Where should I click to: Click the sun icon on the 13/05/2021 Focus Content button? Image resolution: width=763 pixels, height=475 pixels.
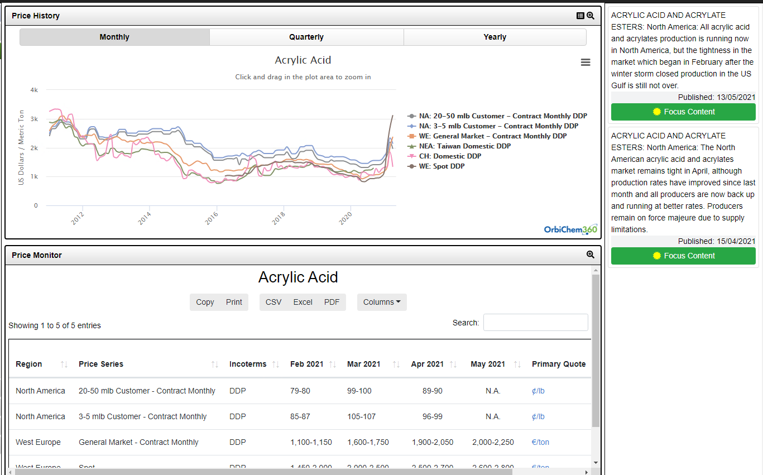click(657, 112)
